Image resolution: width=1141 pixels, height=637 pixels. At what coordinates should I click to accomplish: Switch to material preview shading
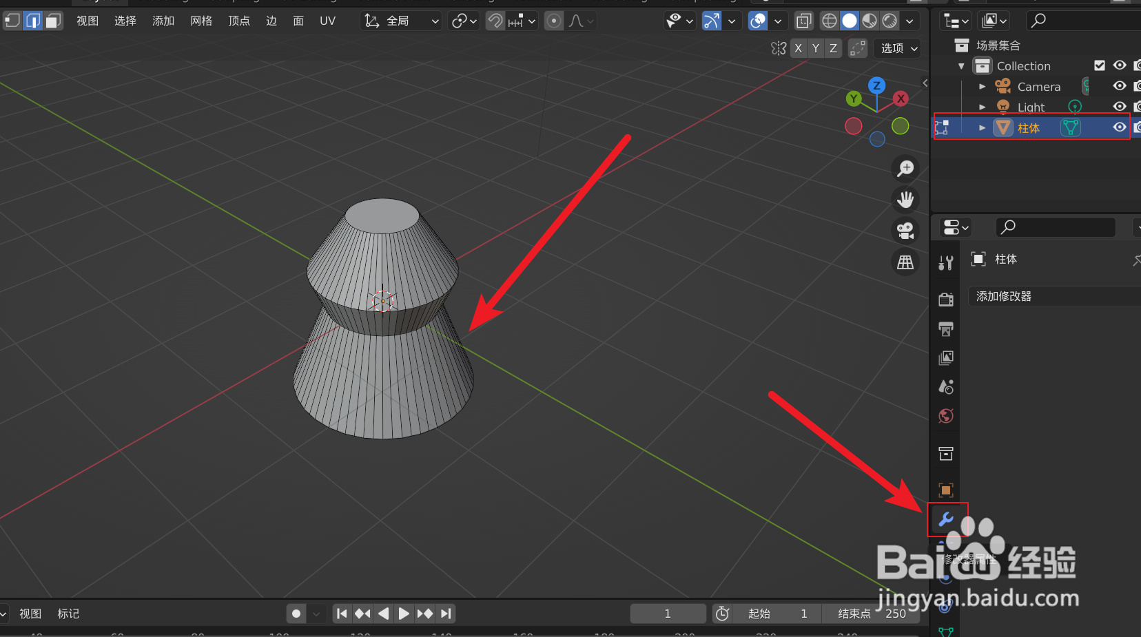click(x=870, y=21)
